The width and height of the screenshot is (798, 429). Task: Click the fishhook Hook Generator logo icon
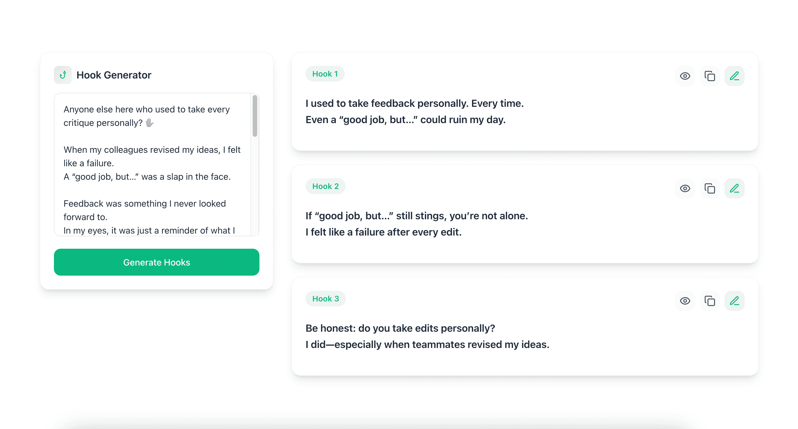pos(63,75)
